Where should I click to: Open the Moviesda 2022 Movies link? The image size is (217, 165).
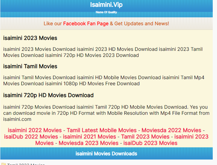coord(171,130)
